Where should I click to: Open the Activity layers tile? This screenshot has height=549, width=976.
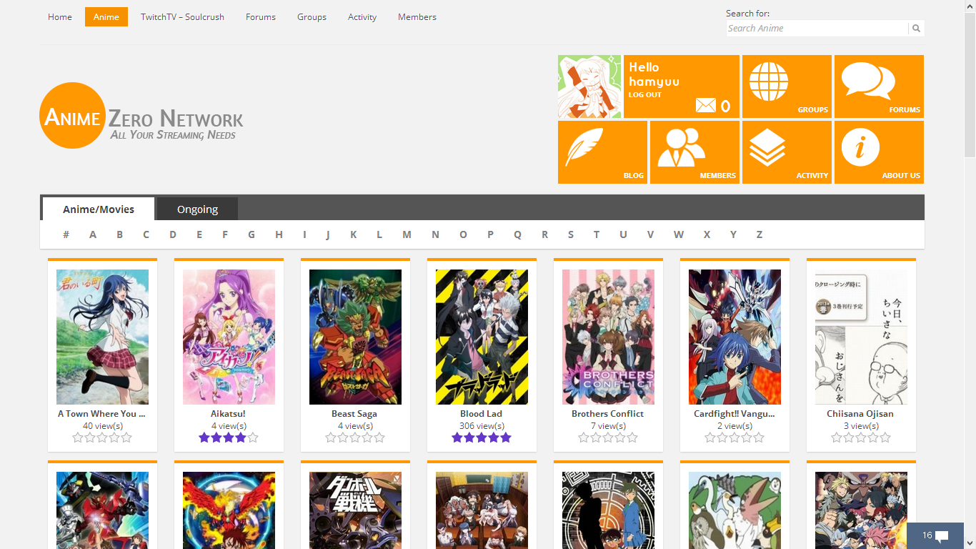click(x=787, y=152)
